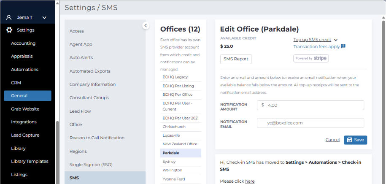Image resolution: width=386 pixels, height=184 pixels.
Task: Open Grab Website in the sidebar
Action: 25,109
